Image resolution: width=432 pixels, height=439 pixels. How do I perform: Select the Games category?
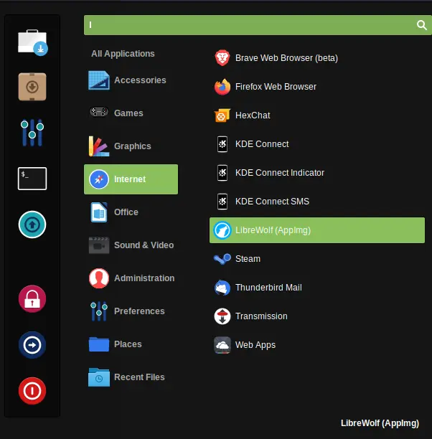(131, 113)
